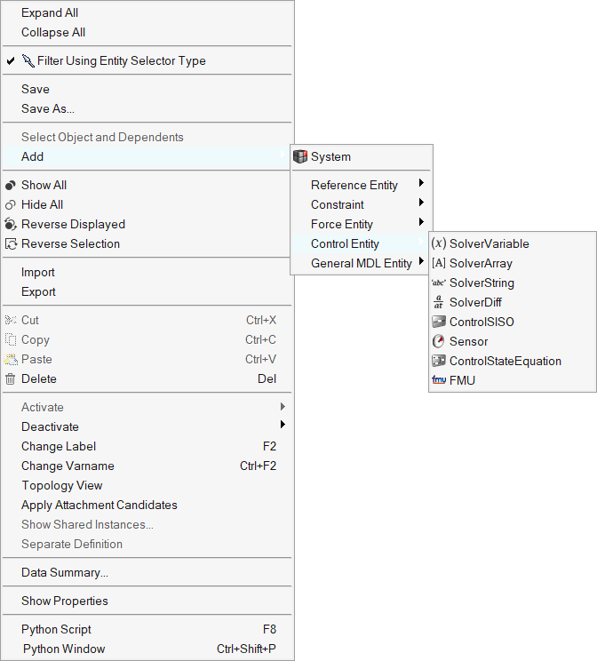Click the ControlSISO icon
This screenshot has height=661, width=597.
[438, 322]
